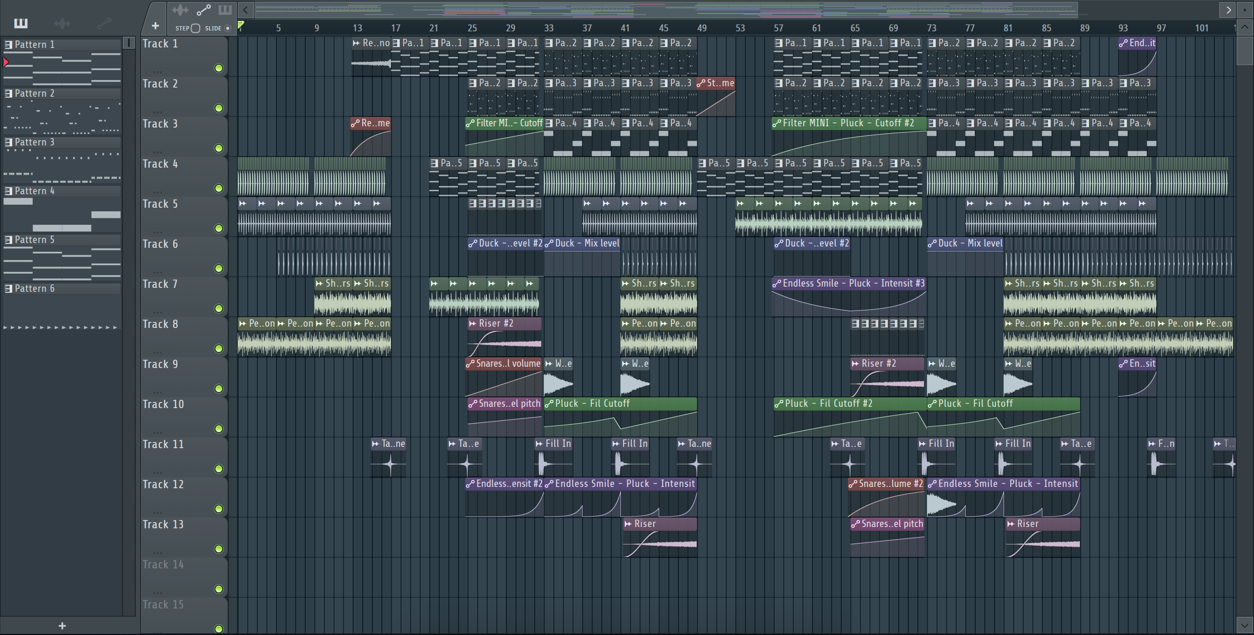Image resolution: width=1254 pixels, height=635 pixels.
Task: Open menu icon of Endless..ensit #2 clip
Action: pyautogui.click(x=470, y=483)
